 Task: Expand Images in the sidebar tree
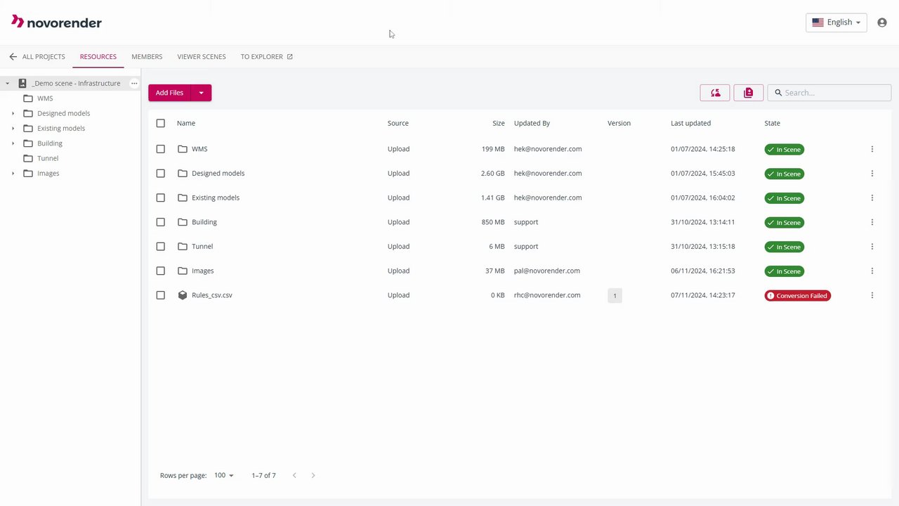[x=13, y=174]
